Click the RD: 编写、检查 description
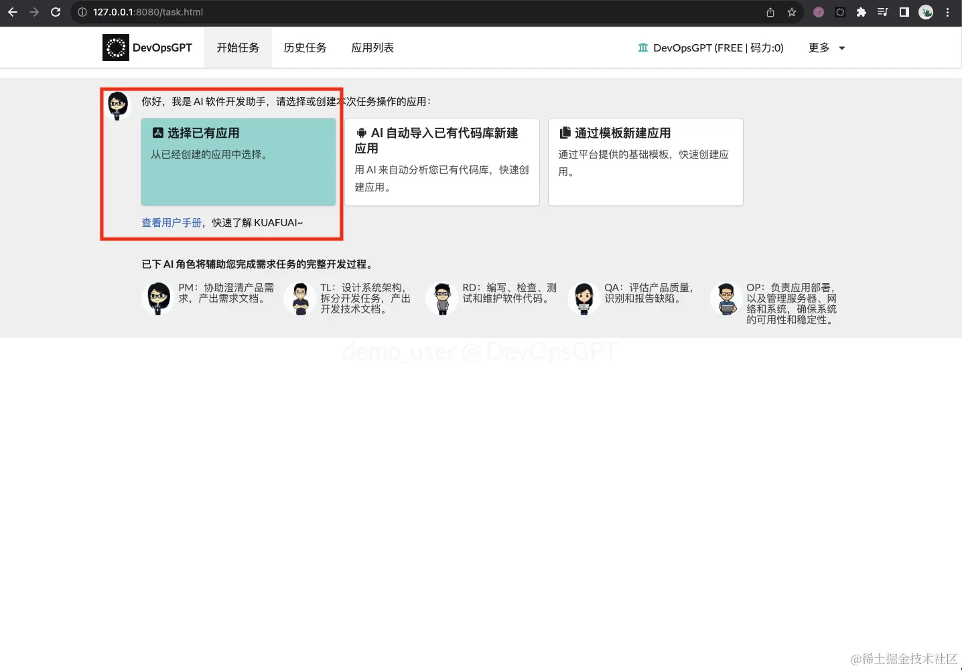This screenshot has height=670, width=962. [x=510, y=293]
